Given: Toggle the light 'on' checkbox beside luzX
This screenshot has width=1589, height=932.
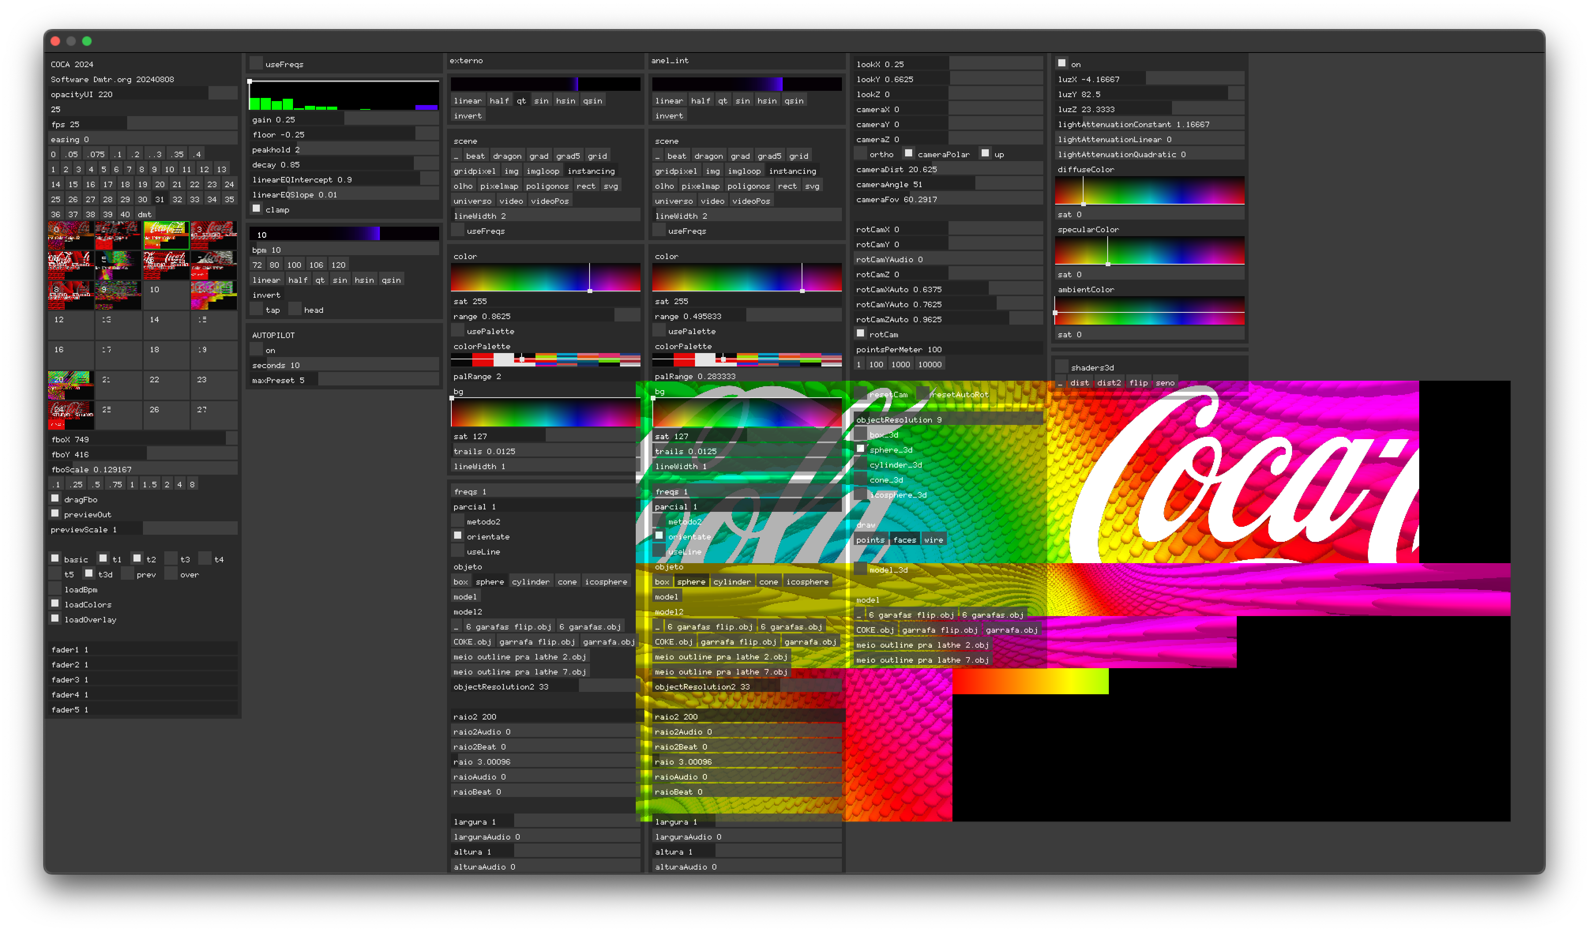Looking at the screenshot, I should point(1062,63).
